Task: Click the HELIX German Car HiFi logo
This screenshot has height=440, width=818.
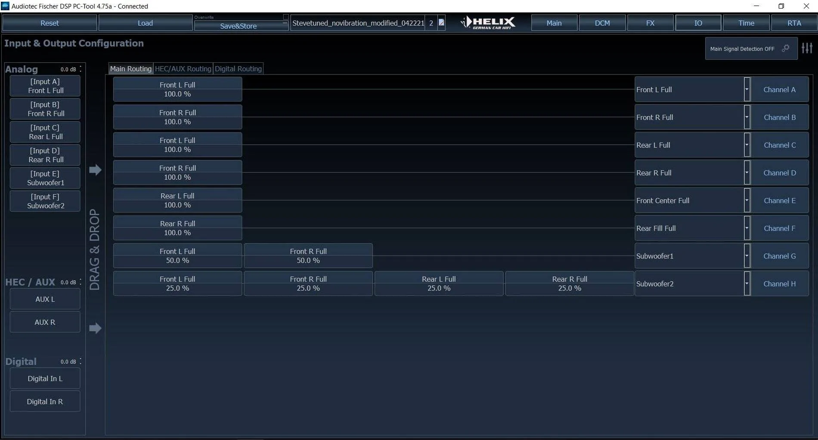Action: point(488,22)
